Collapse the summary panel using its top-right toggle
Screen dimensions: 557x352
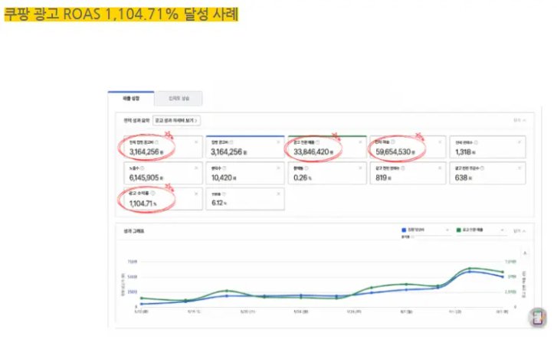[519, 120]
